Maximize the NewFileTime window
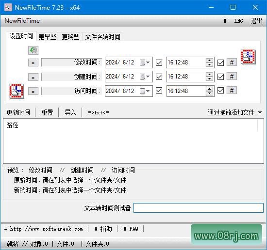This screenshot has width=267, height=250. tap(233, 7)
